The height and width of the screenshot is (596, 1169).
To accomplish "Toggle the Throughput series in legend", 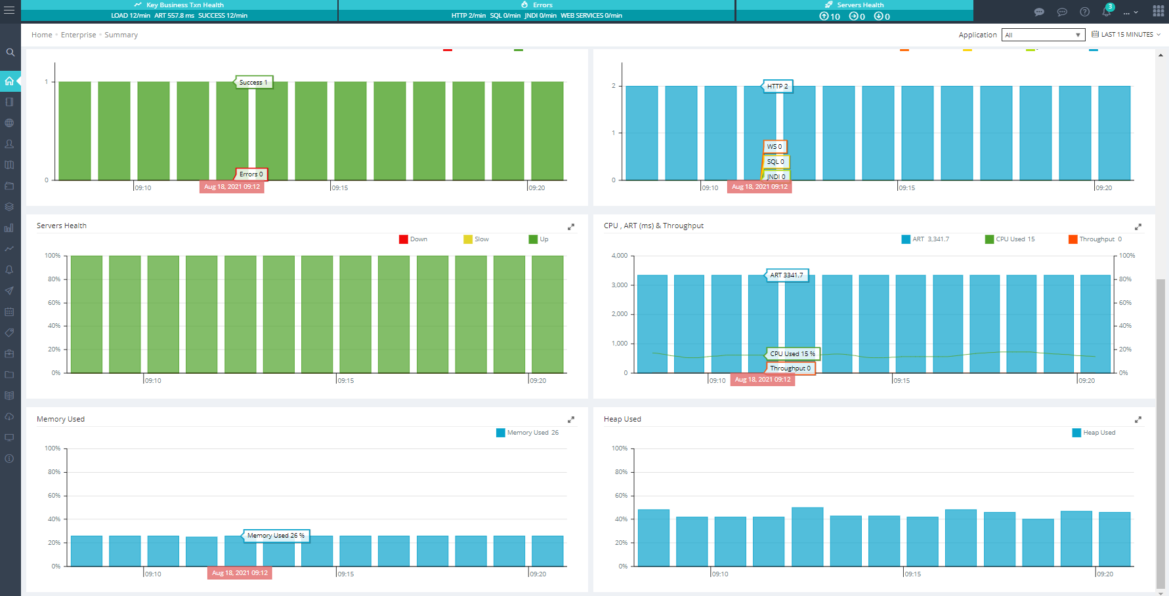I will tap(1095, 239).
